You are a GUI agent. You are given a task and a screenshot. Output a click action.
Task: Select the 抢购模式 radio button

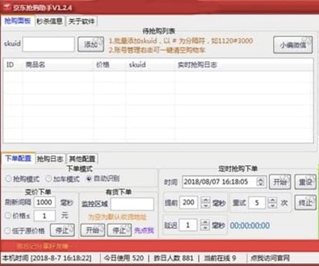[22, 179]
